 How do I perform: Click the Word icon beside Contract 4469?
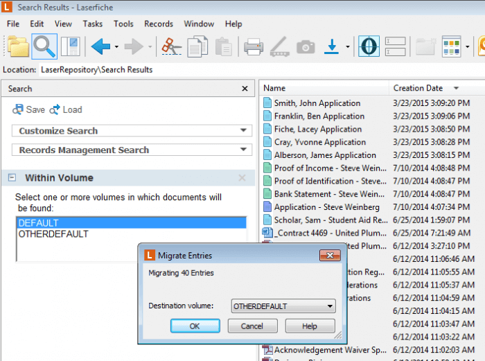[267, 232]
